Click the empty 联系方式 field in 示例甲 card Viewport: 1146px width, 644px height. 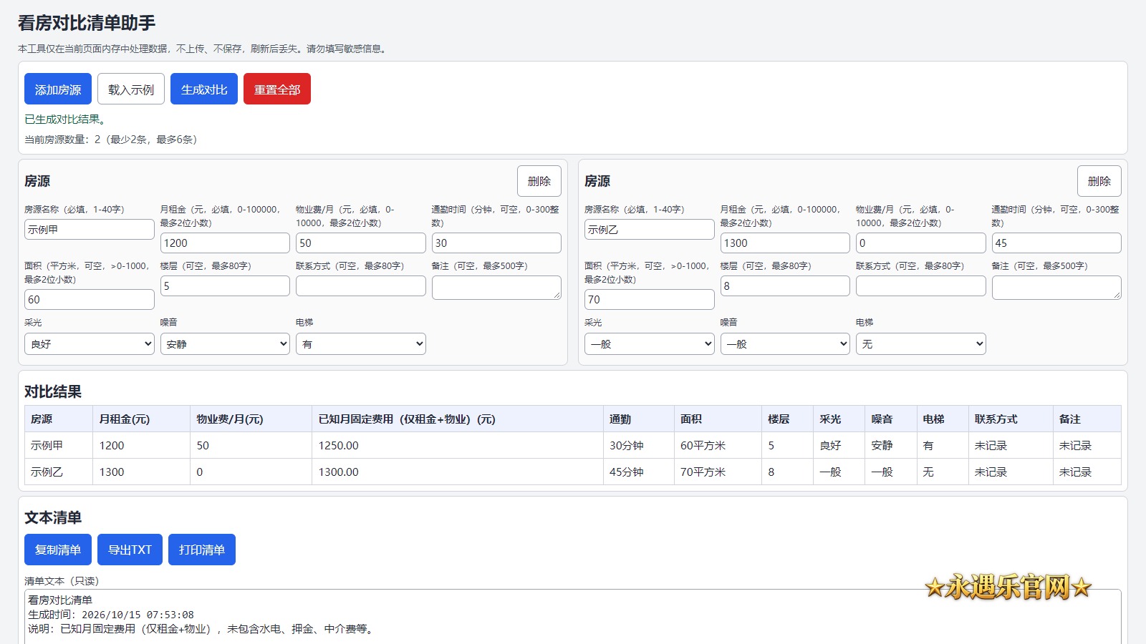pos(361,286)
